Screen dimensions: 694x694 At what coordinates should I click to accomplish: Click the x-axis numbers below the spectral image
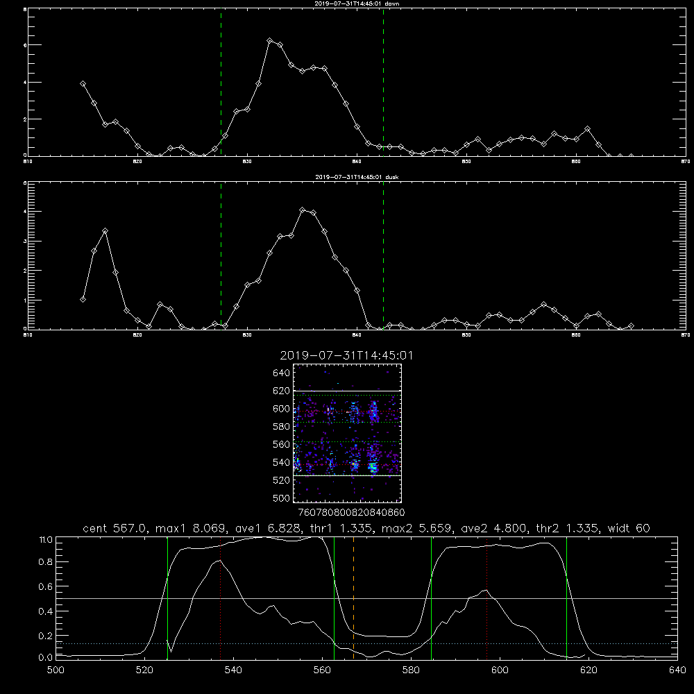click(x=351, y=513)
